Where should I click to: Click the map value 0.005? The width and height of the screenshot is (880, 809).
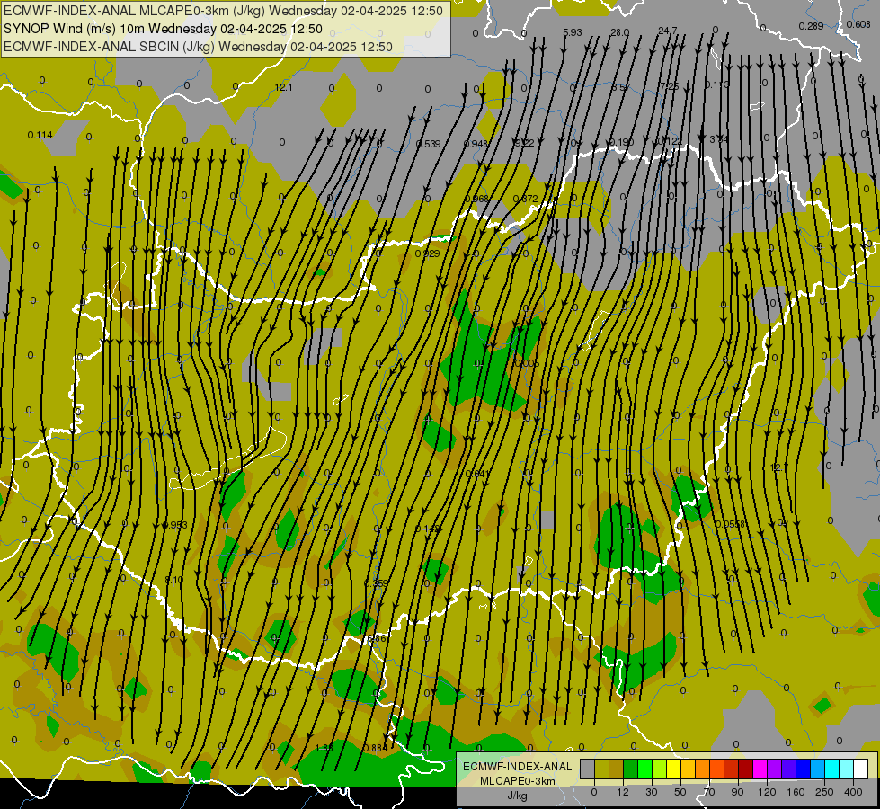(x=527, y=363)
